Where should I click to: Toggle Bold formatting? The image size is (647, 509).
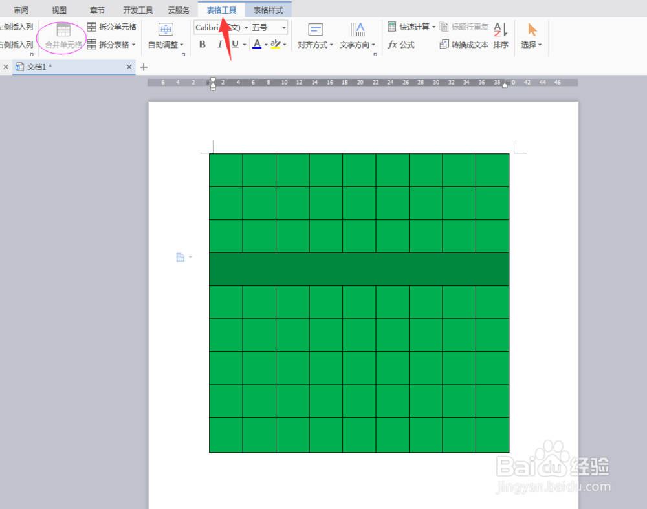tap(202, 44)
